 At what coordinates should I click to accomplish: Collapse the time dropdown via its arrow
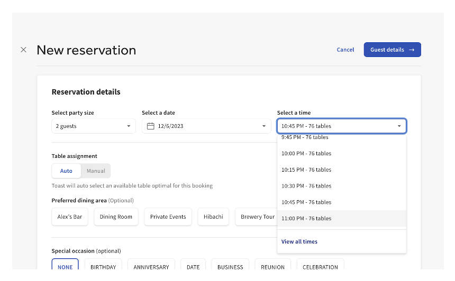coord(399,126)
